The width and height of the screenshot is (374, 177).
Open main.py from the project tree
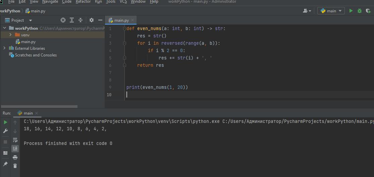click(x=28, y=42)
